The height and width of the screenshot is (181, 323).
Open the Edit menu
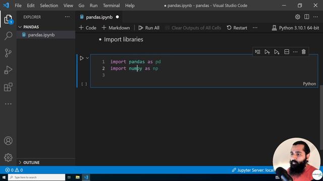click(x=31, y=6)
